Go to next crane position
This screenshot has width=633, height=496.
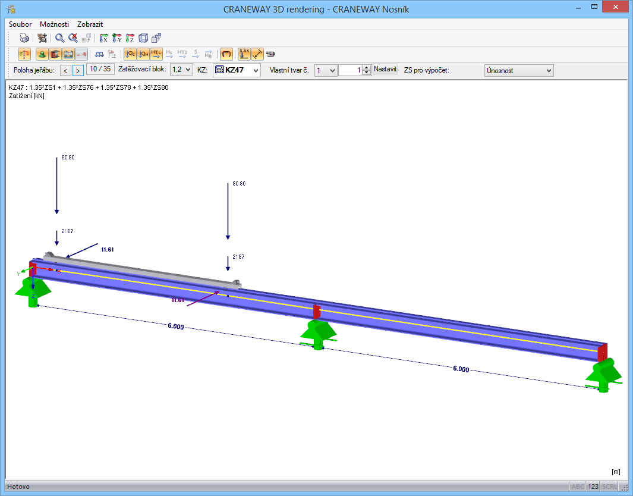78,71
